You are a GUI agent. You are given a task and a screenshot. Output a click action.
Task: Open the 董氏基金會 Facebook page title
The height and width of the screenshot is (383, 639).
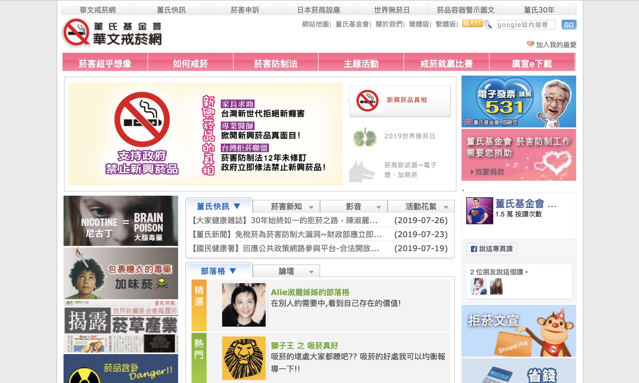[526, 203]
